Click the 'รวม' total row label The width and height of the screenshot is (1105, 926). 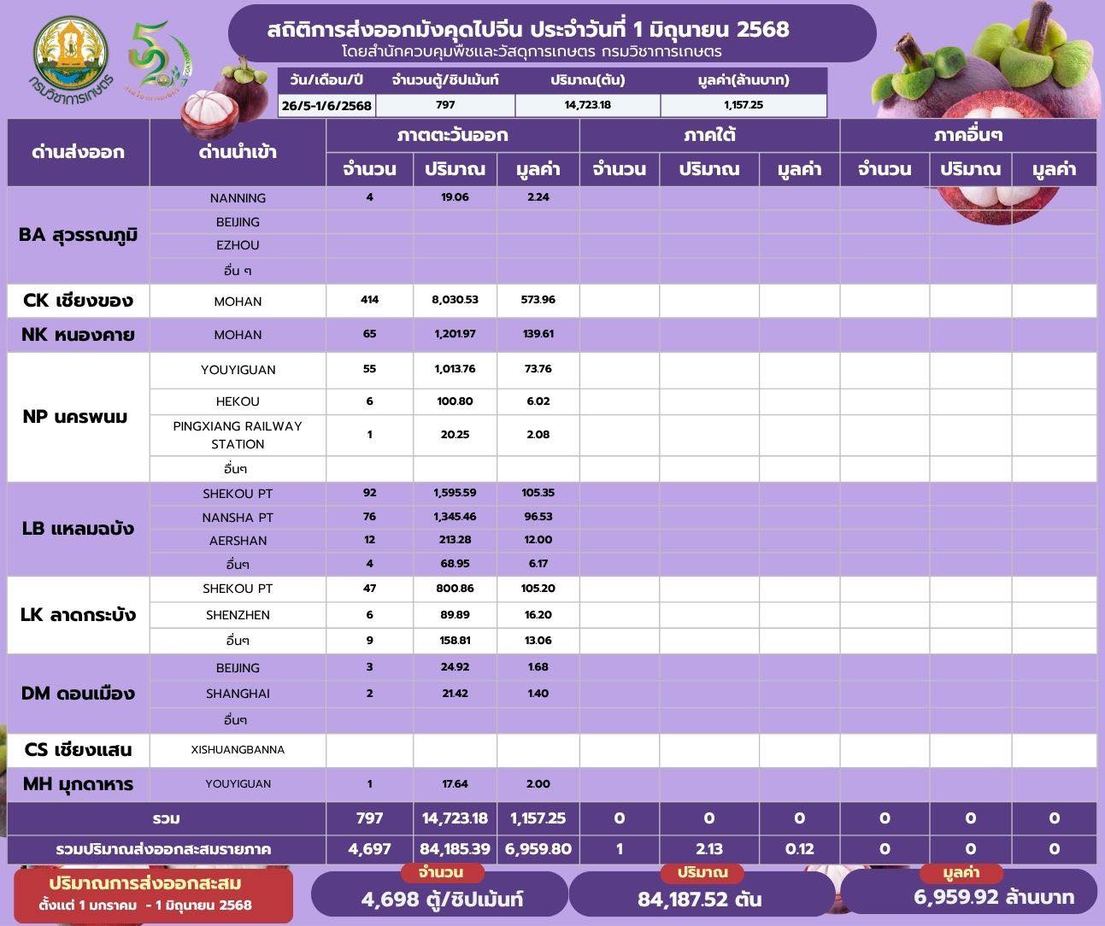(167, 818)
